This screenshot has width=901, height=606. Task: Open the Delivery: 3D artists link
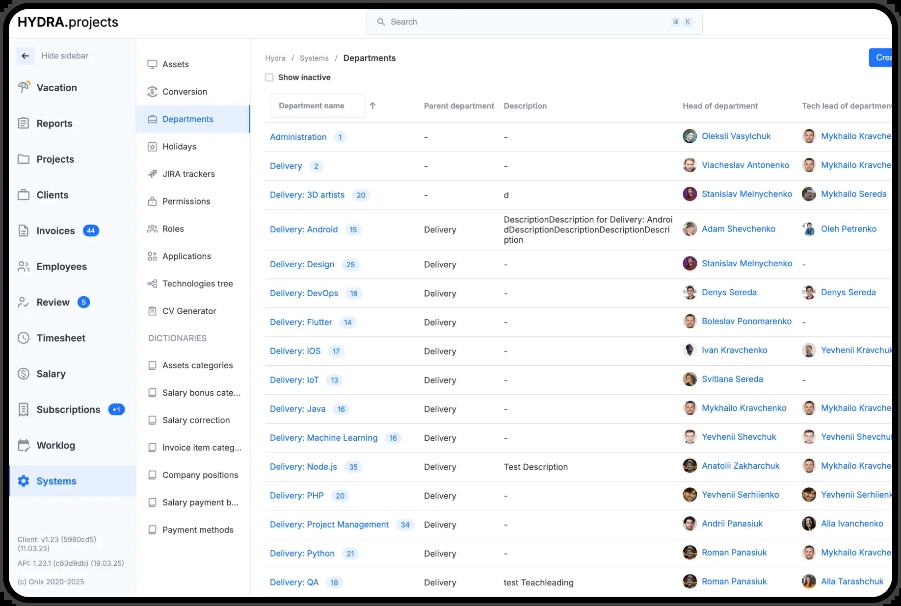(307, 195)
